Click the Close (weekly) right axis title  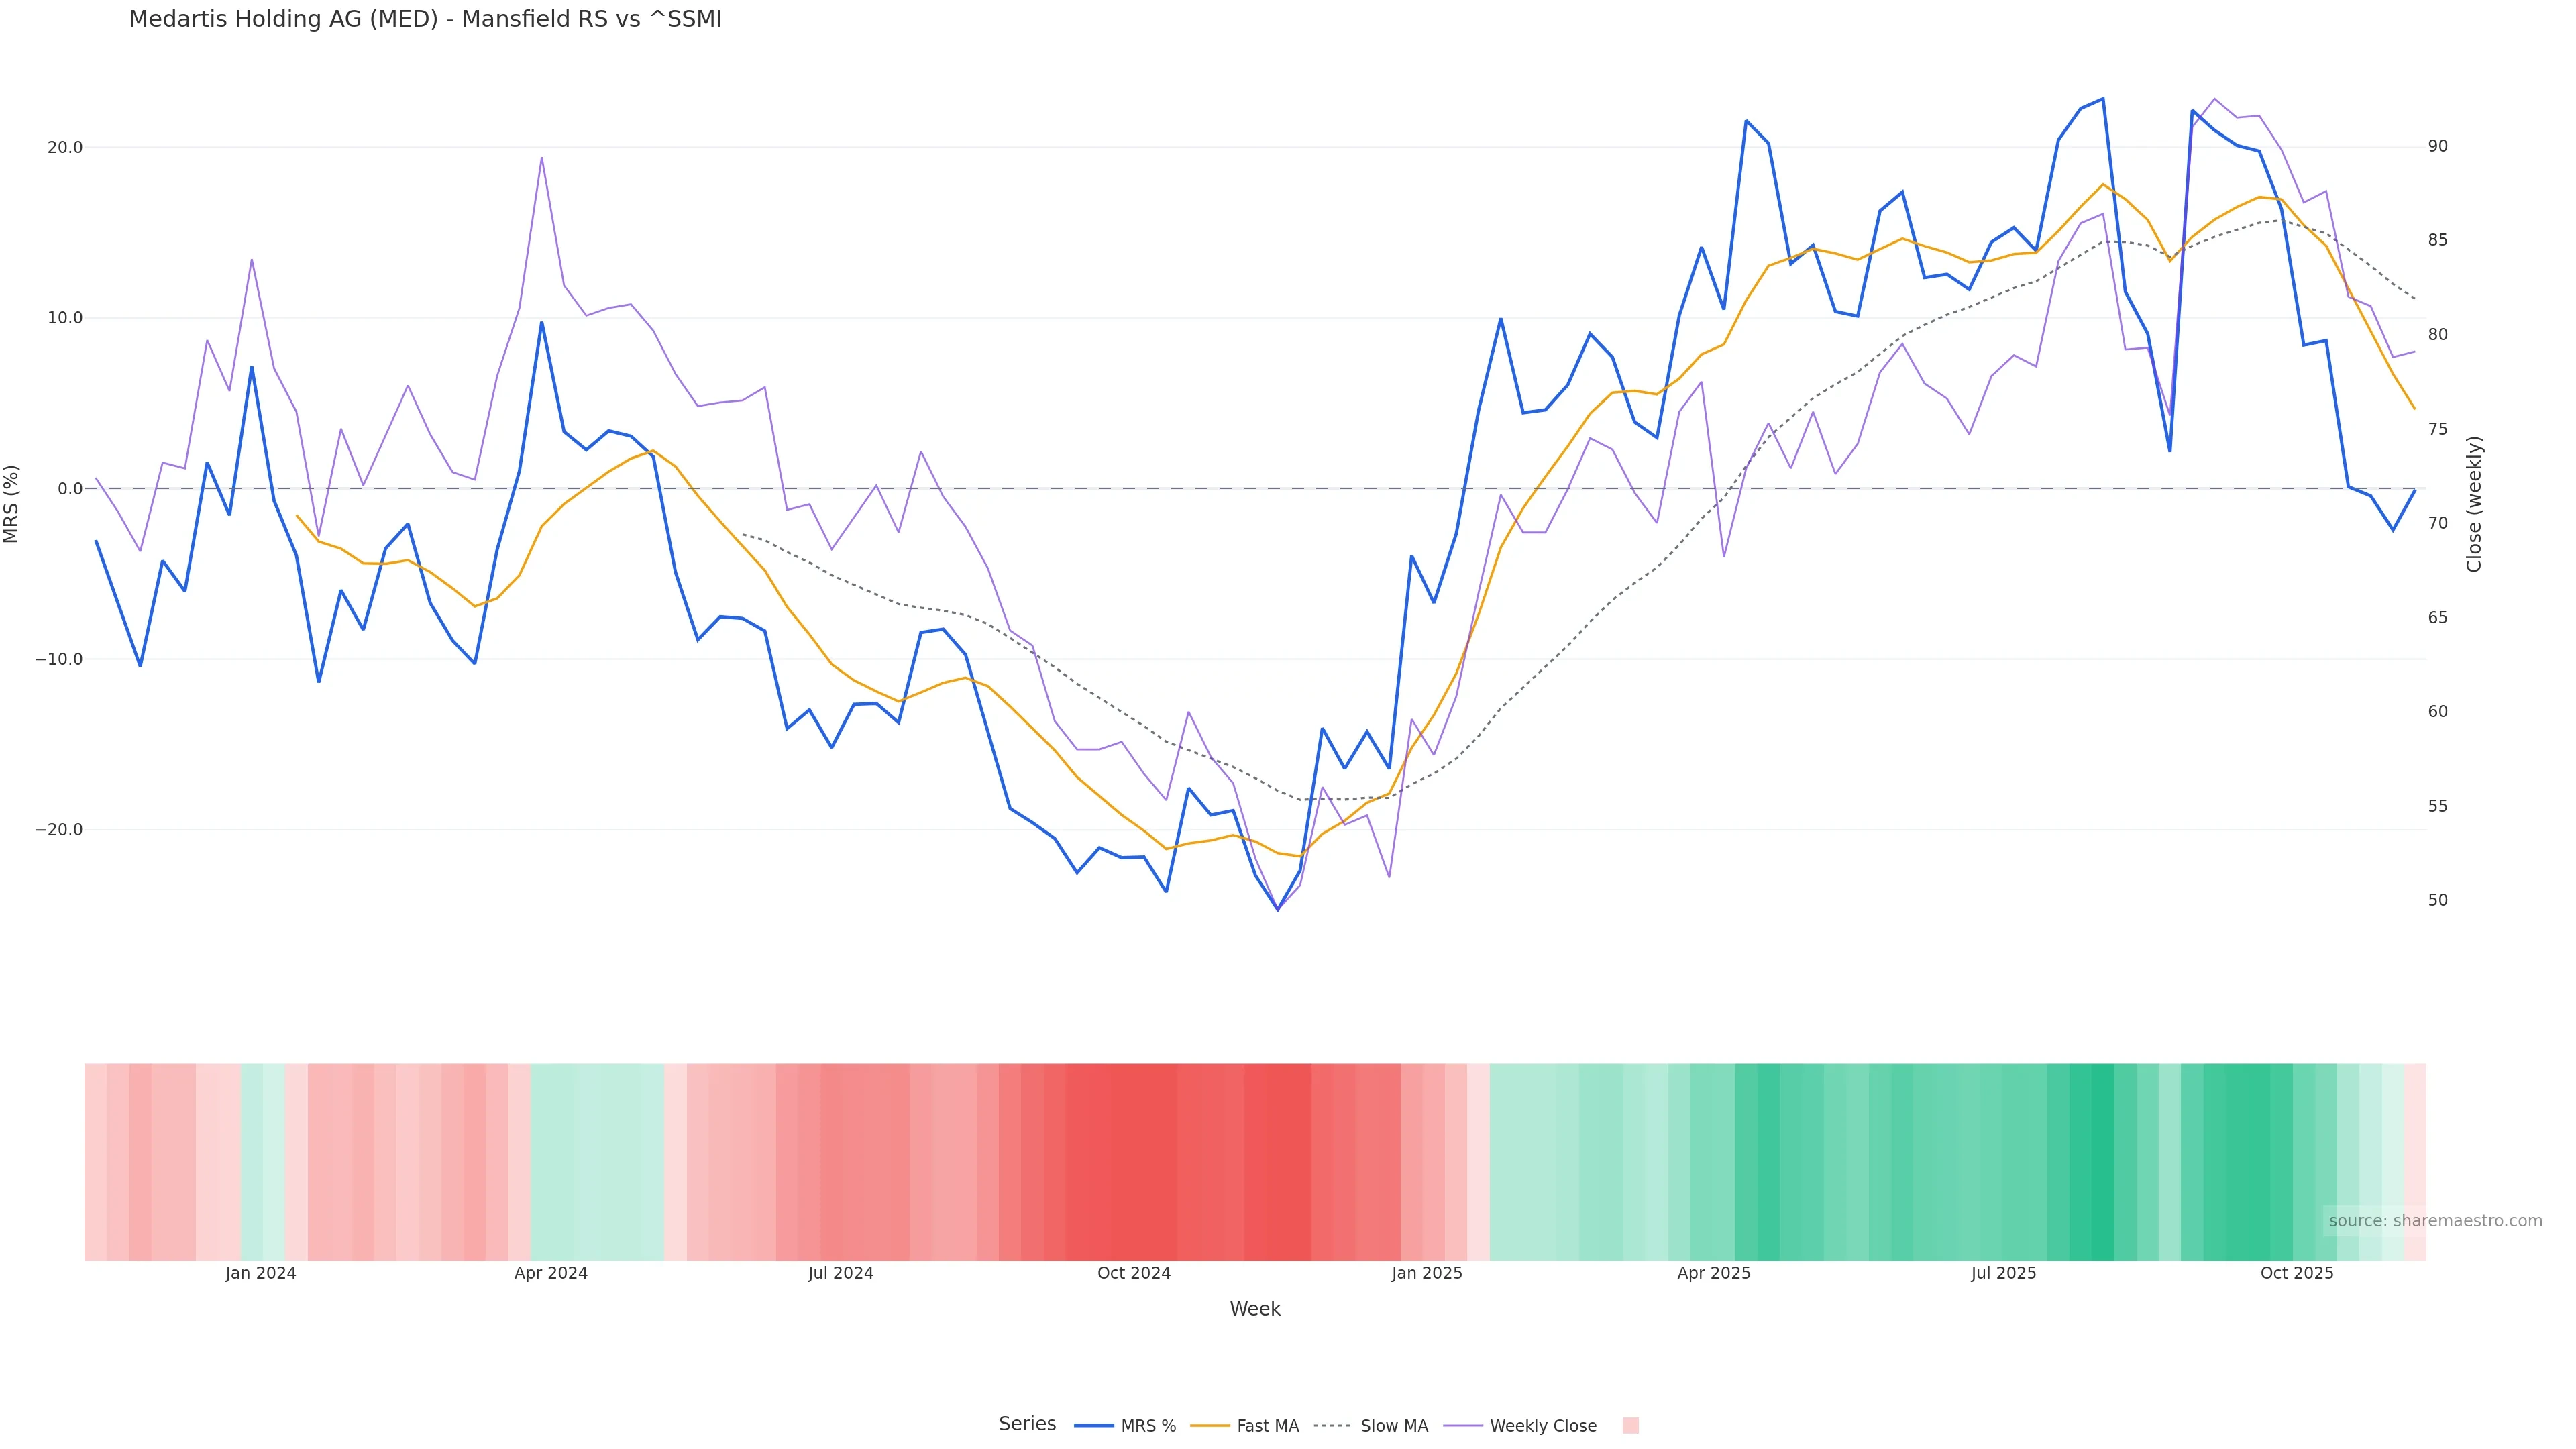click(2474, 503)
